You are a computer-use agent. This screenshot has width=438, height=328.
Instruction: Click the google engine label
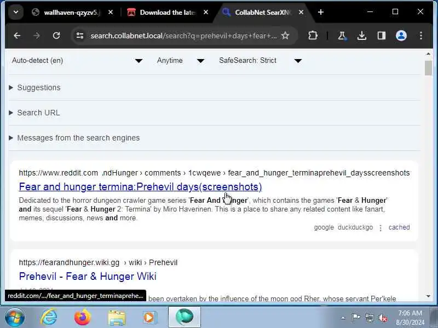pyautogui.click(x=324, y=227)
